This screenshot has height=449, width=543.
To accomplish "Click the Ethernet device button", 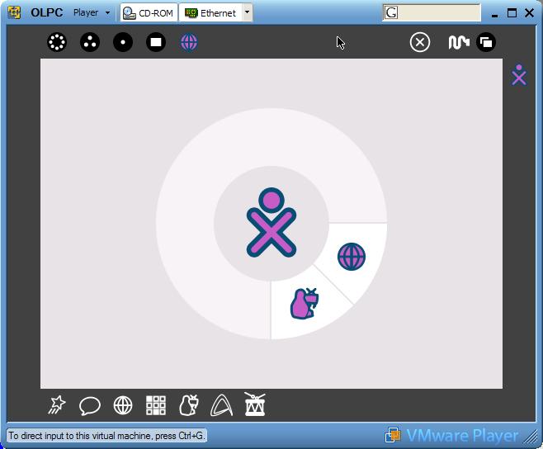I will [210, 13].
